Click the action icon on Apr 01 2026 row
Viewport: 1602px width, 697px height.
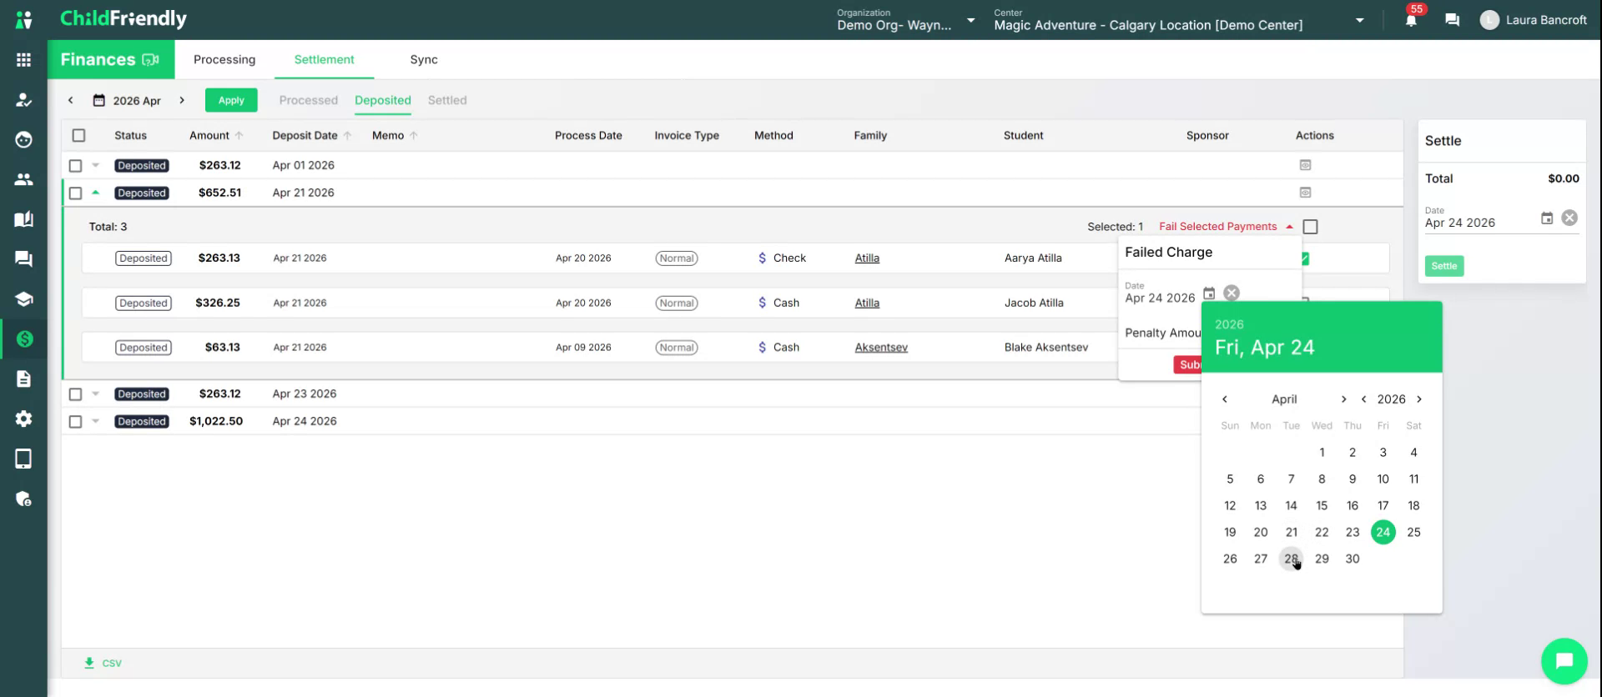[x=1305, y=165]
